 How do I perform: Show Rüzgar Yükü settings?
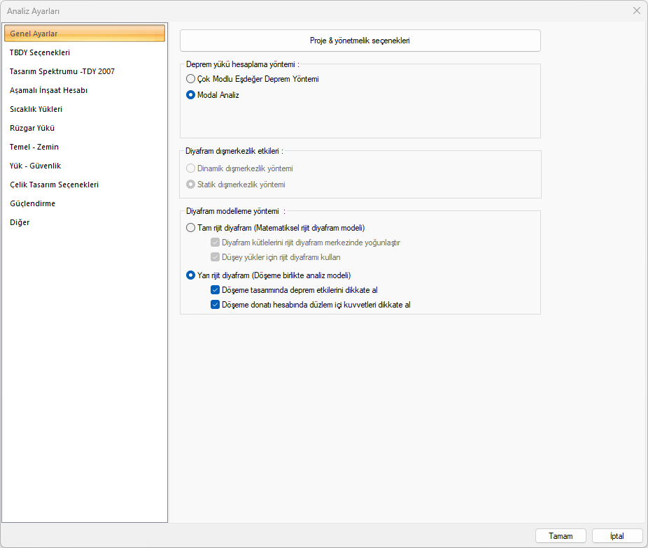tap(32, 128)
